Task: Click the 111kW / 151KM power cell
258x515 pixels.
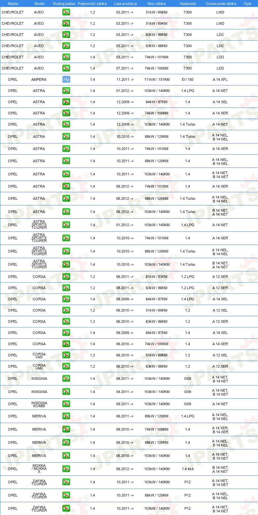Action: pyautogui.click(x=157, y=79)
